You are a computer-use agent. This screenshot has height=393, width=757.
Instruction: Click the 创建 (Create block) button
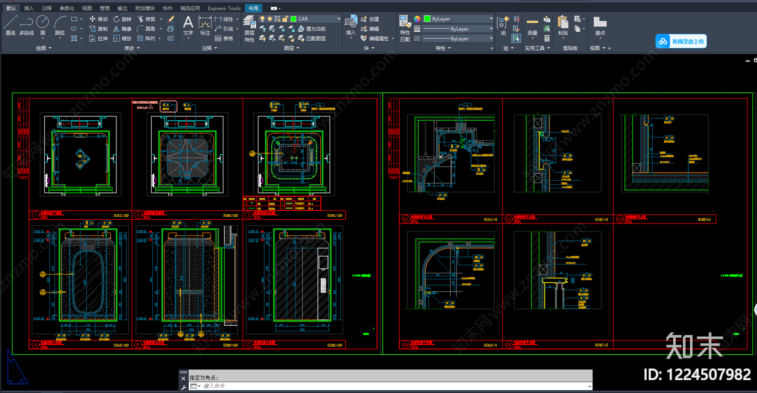[x=370, y=19]
